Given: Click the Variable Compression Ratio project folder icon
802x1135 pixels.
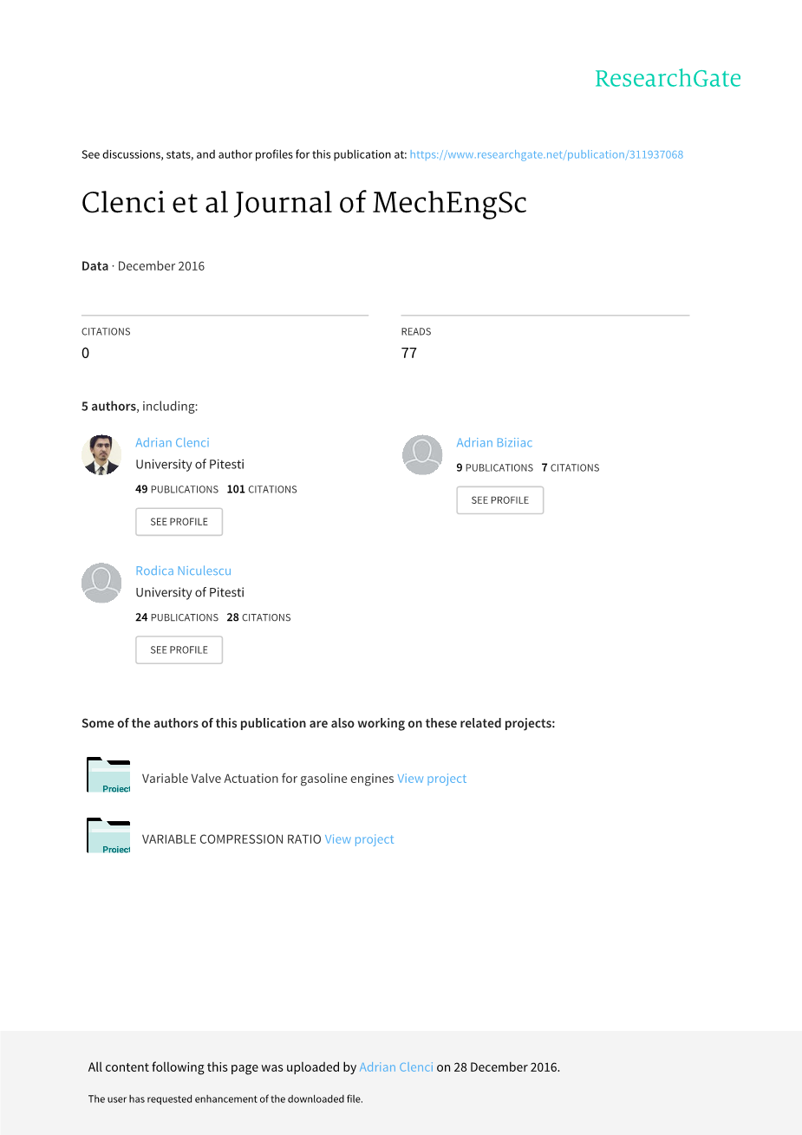Looking at the screenshot, I should [x=108, y=836].
